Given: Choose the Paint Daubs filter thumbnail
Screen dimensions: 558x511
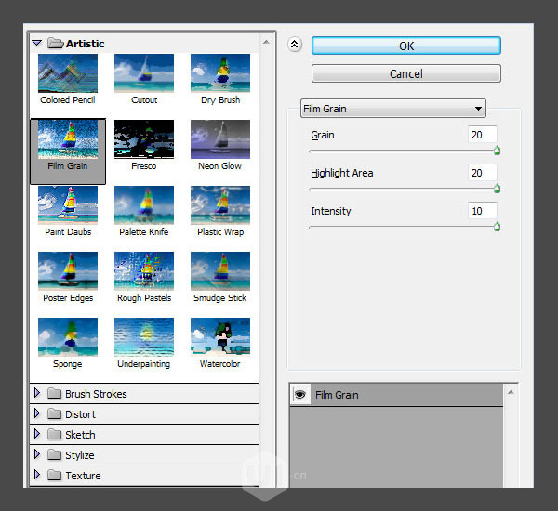Looking at the screenshot, I should point(68,205).
